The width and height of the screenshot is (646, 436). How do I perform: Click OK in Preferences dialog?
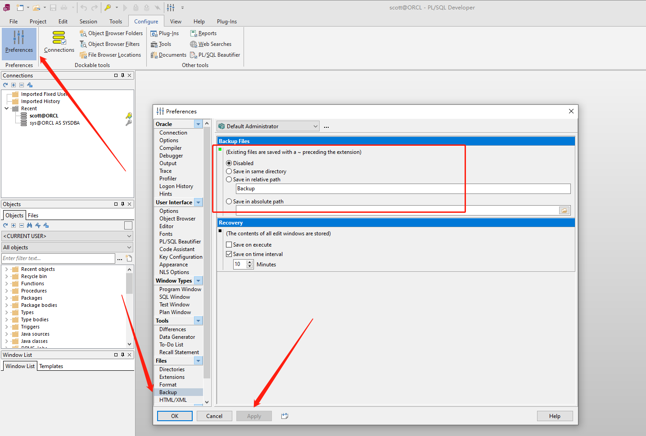tap(175, 416)
